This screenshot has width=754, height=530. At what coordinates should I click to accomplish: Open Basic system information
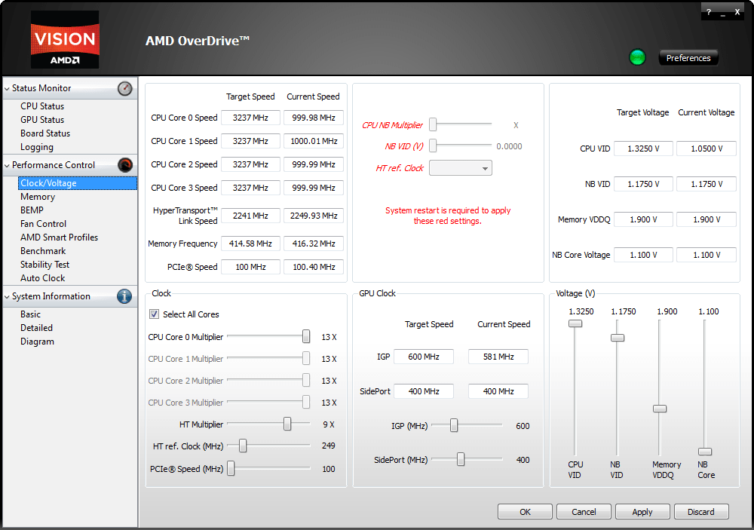(30, 314)
